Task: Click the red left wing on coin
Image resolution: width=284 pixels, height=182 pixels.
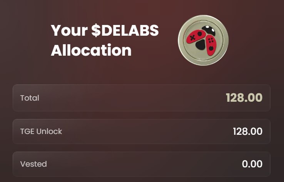Action: (x=196, y=36)
